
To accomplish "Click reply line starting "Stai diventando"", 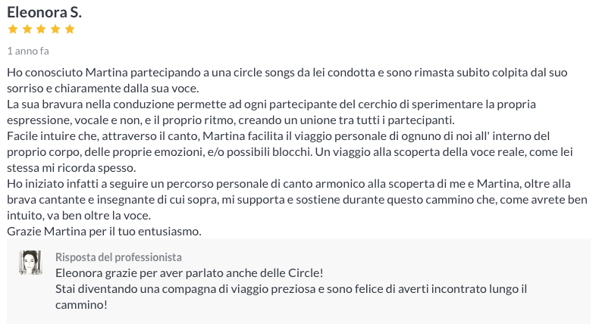I will pos(291,289).
